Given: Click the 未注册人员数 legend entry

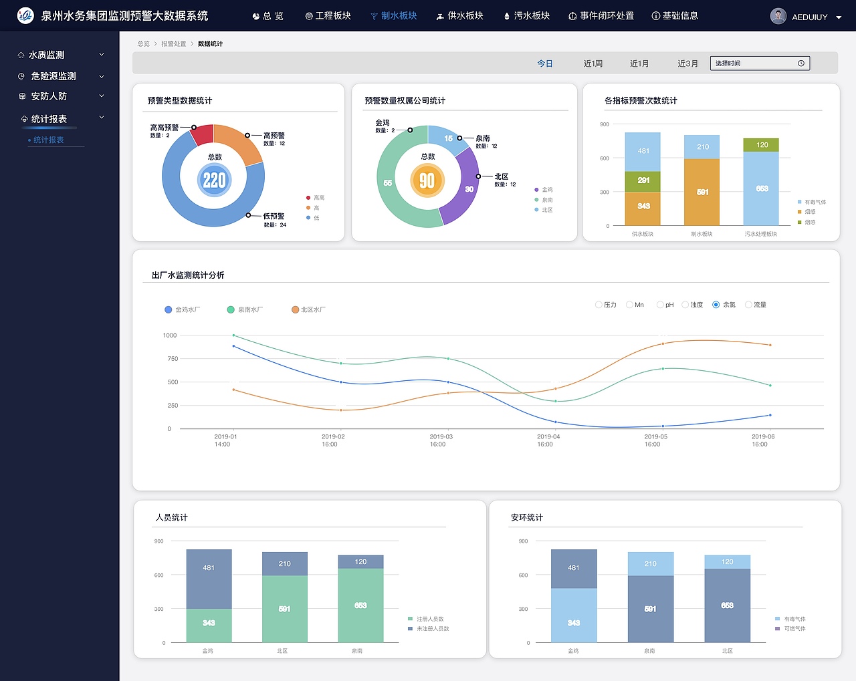Looking at the screenshot, I should point(429,629).
